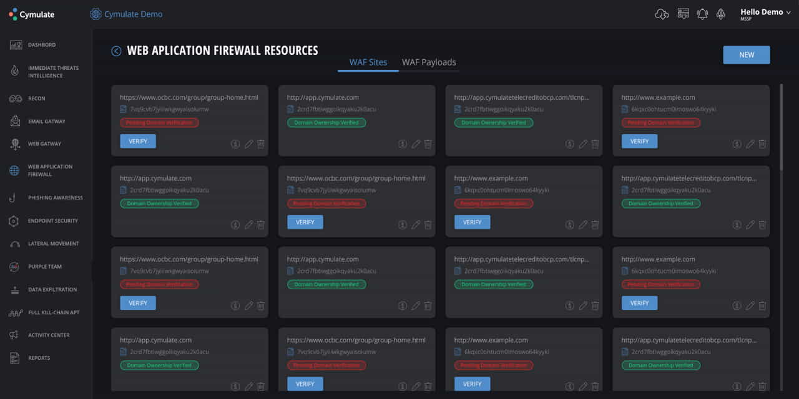Switch to the WAF Payloads tab
799x399 pixels.
pyautogui.click(x=429, y=62)
